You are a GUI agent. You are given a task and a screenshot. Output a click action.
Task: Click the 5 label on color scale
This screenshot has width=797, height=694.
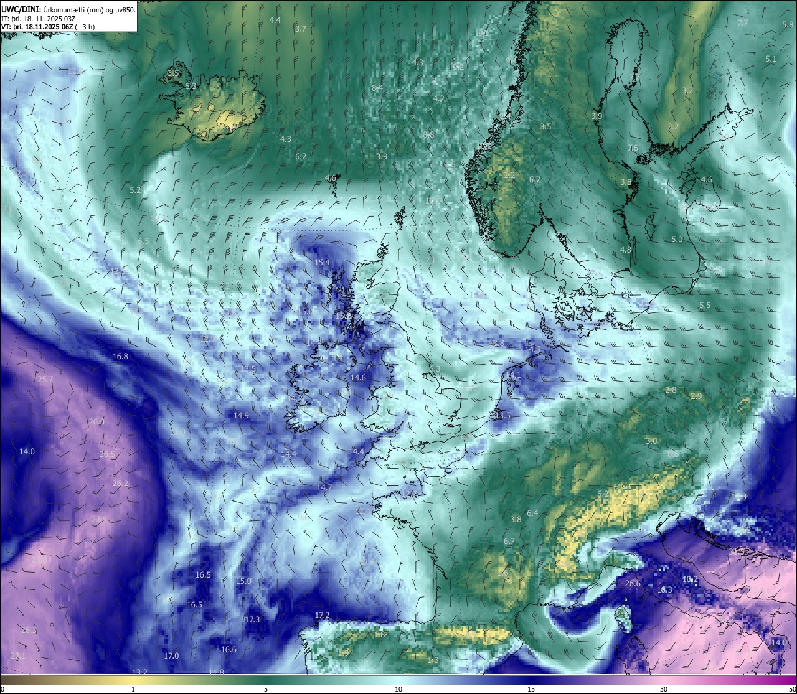(266, 689)
